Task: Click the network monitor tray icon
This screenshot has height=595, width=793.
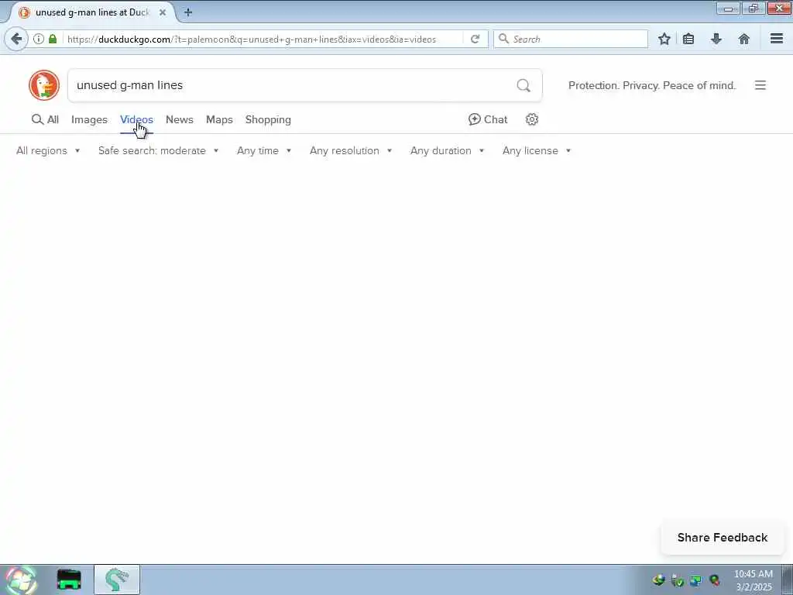Action: click(x=696, y=580)
